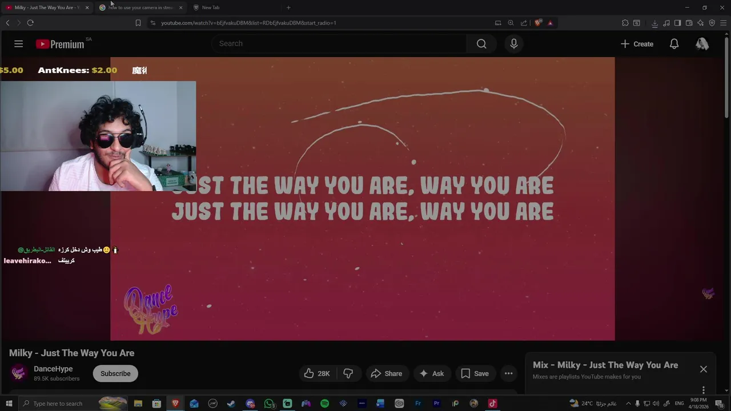Click the picture-in-picture address bar icon
This screenshot has width=731, height=411.
pos(498,23)
